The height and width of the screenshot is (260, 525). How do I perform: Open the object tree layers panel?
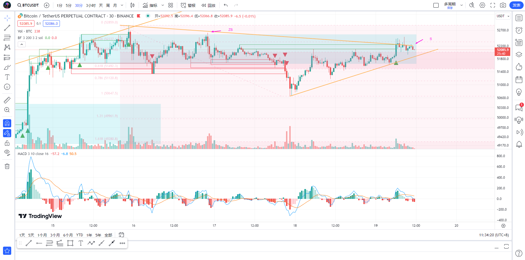pyautogui.click(x=519, y=55)
